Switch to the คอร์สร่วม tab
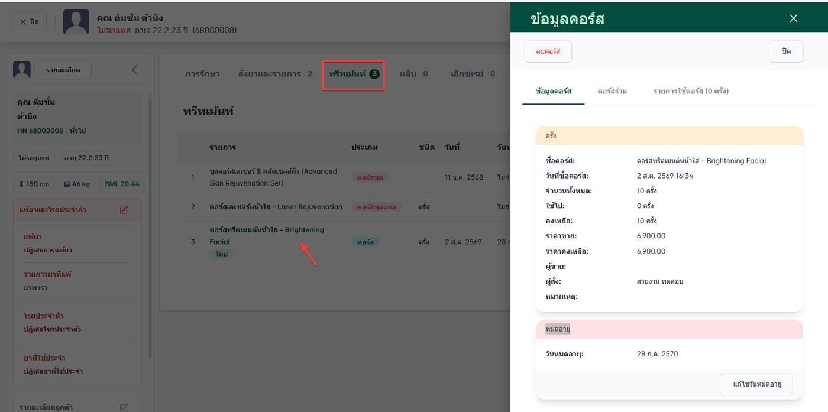This screenshot has height=412, width=828. pos(612,92)
